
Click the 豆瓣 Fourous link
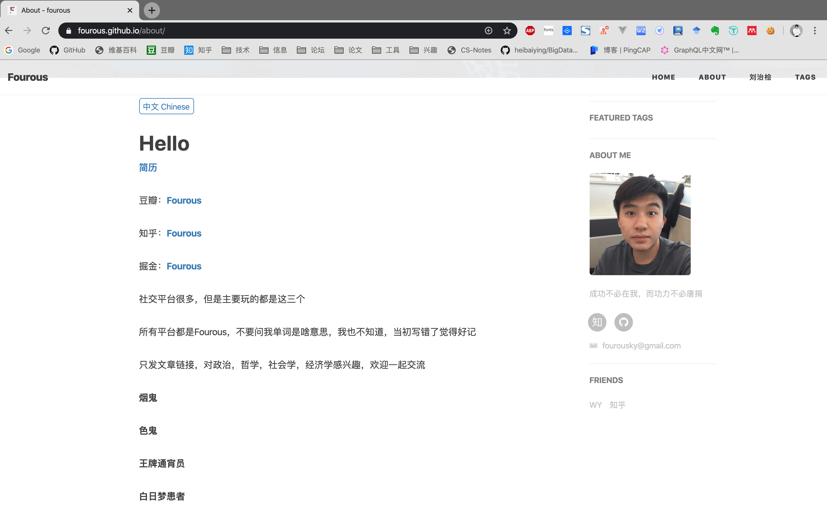point(184,200)
